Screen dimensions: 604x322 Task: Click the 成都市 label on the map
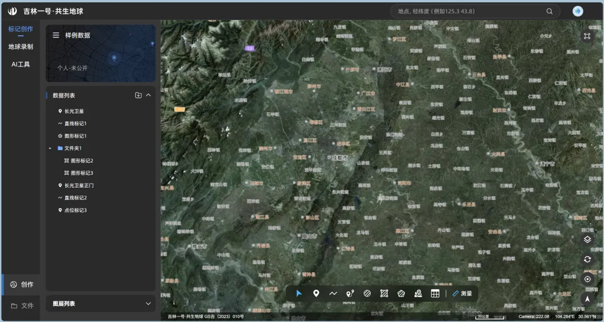[340, 157]
